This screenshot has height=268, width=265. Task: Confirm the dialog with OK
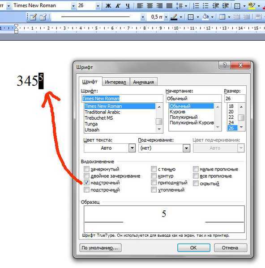[193, 247]
